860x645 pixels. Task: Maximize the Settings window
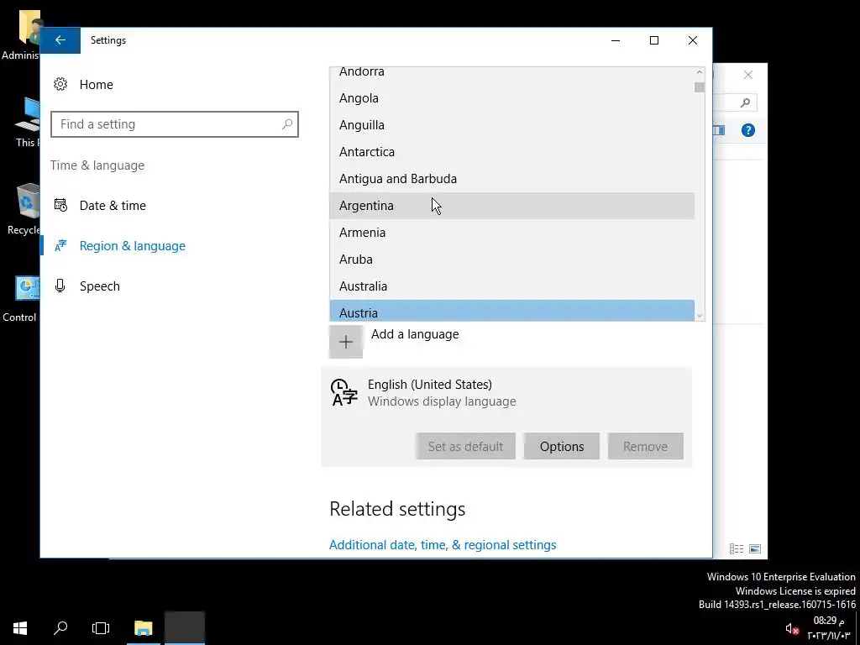coord(654,40)
